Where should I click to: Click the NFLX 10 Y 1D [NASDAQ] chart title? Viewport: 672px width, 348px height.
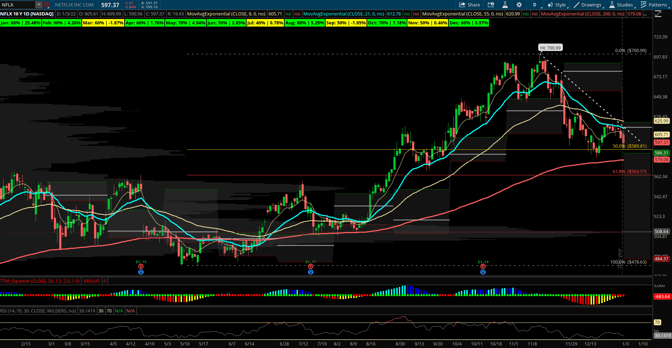point(27,14)
